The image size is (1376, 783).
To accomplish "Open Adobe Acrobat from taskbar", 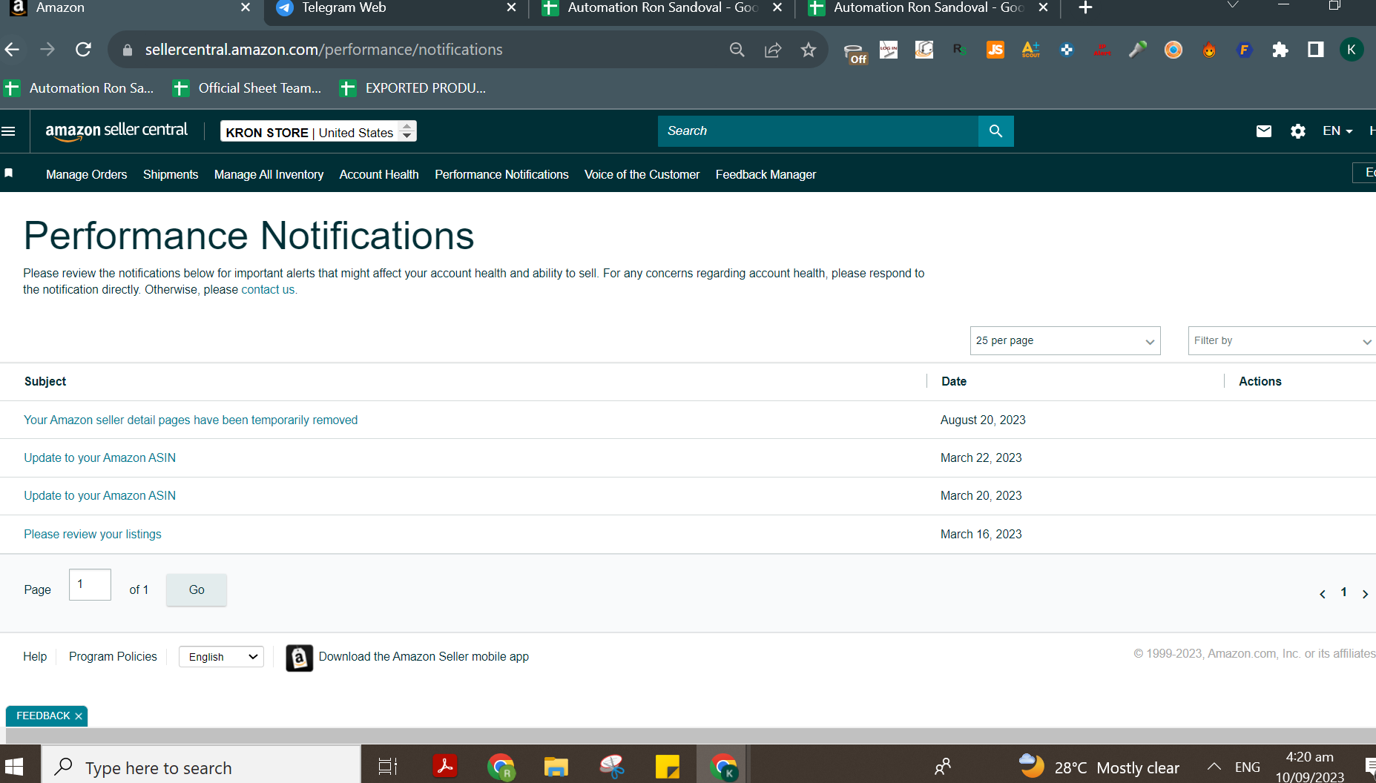I will 445,766.
